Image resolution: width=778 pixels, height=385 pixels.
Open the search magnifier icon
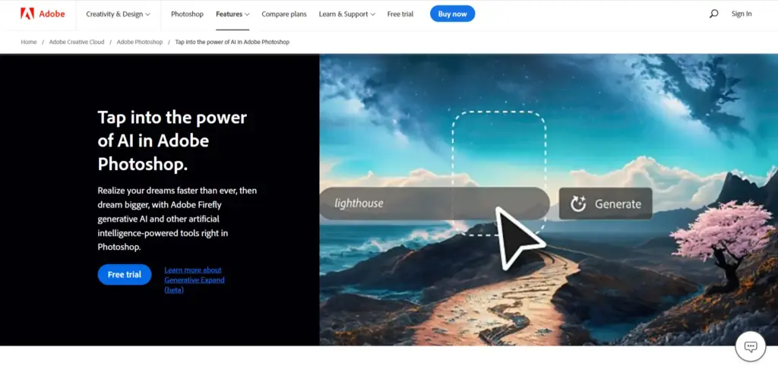click(713, 14)
